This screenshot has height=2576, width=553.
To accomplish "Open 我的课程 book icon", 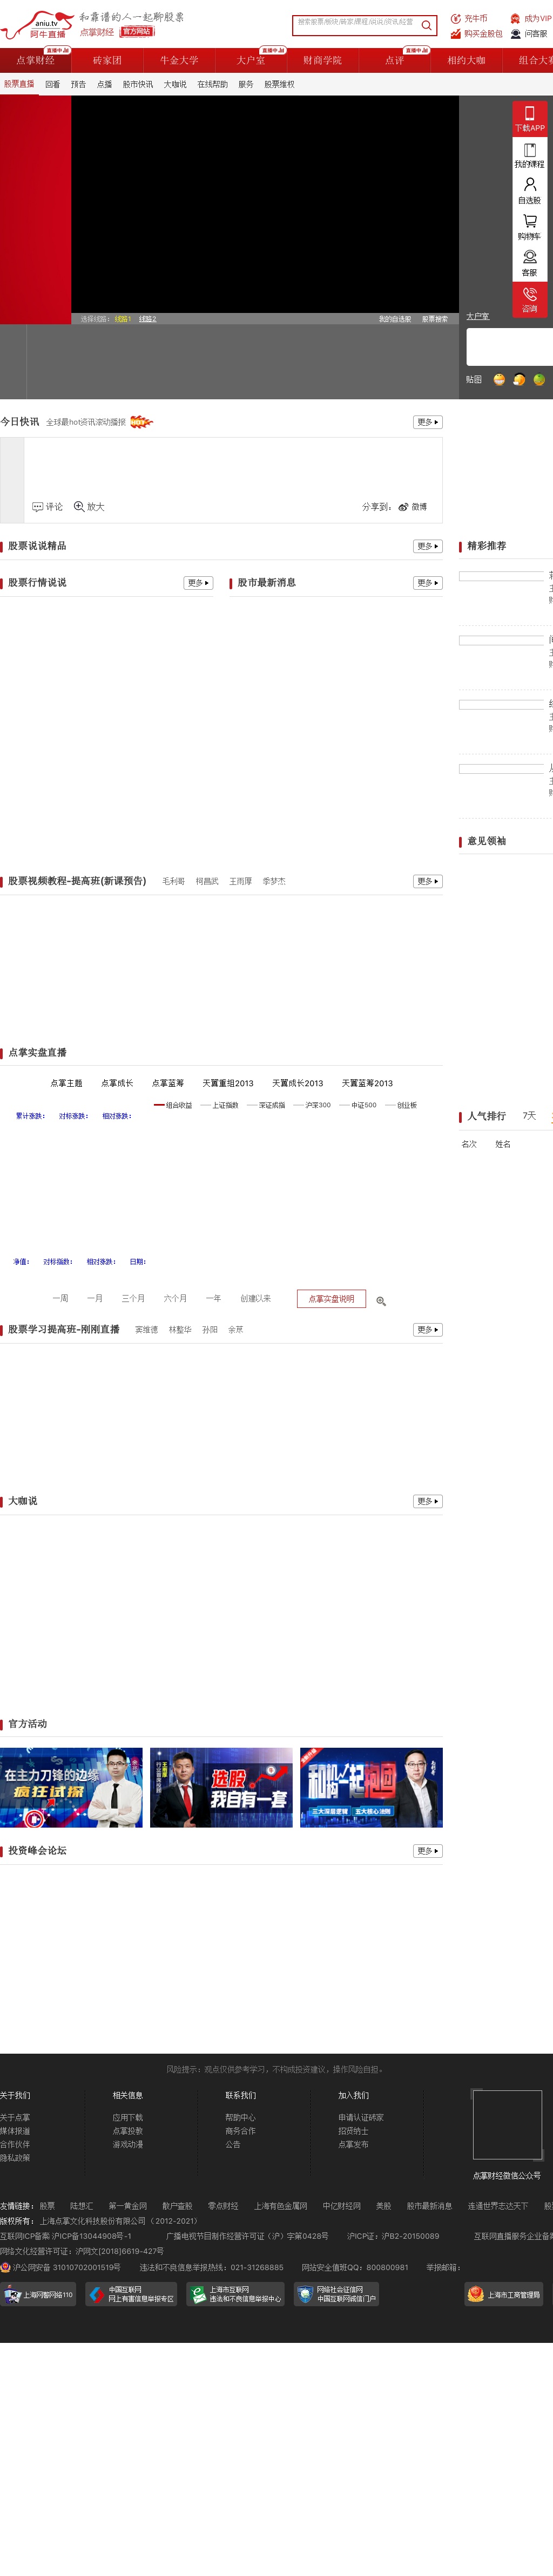I will [x=530, y=150].
